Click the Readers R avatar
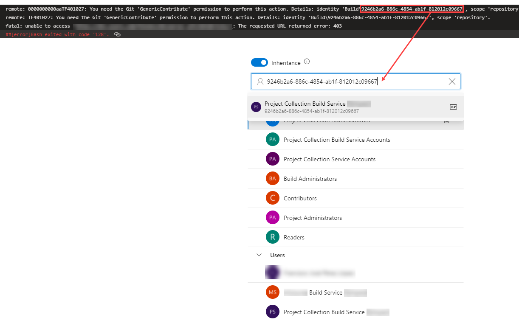This screenshot has height=326, width=519. pos(273,237)
